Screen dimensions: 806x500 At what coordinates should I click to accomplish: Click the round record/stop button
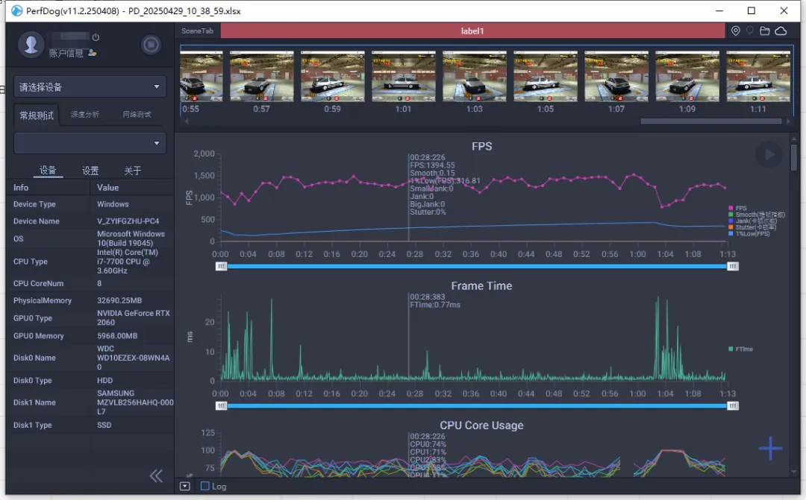click(x=151, y=45)
